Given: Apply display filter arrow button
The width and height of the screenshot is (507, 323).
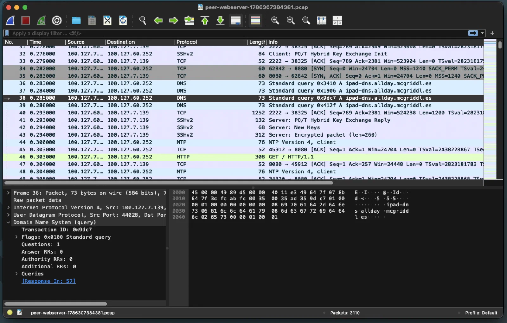Looking at the screenshot, I should (473, 33).
